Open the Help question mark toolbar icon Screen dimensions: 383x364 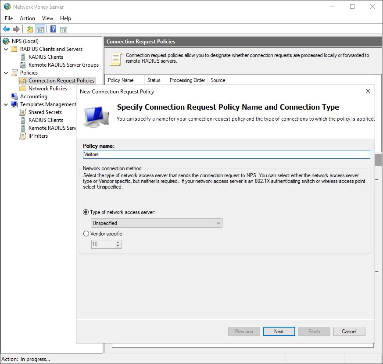pyautogui.click(x=53, y=29)
